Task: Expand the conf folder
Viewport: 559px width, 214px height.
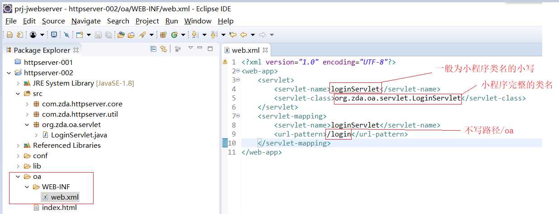Action: (18, 155)
